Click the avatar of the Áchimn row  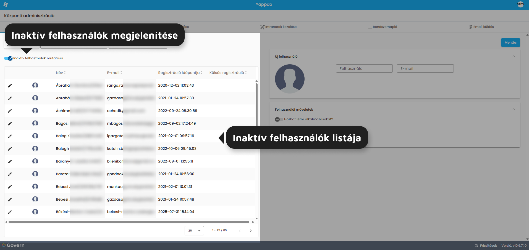[35, 111]
